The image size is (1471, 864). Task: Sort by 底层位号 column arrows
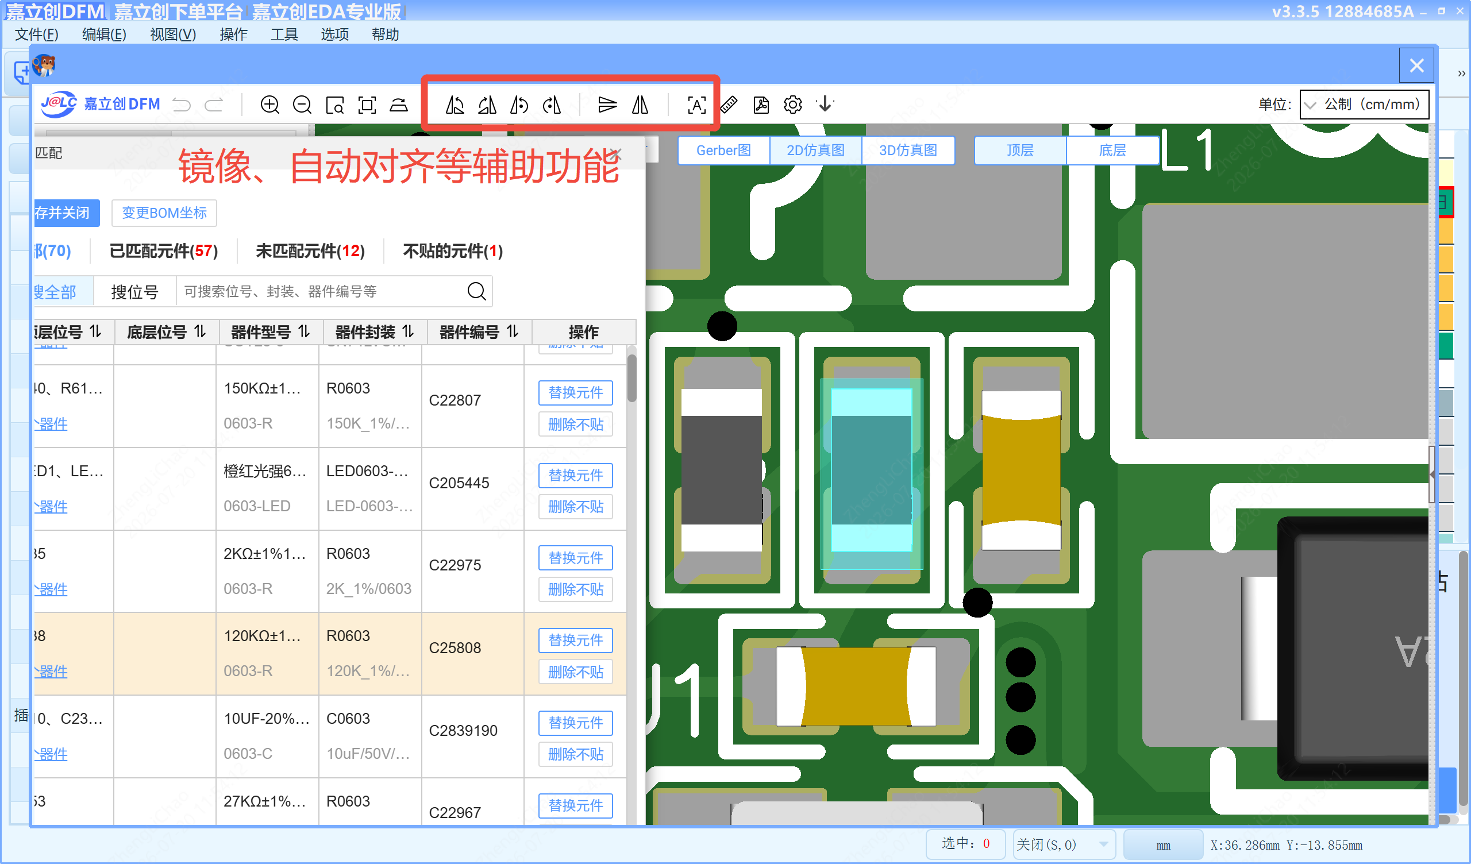[200, 331]
